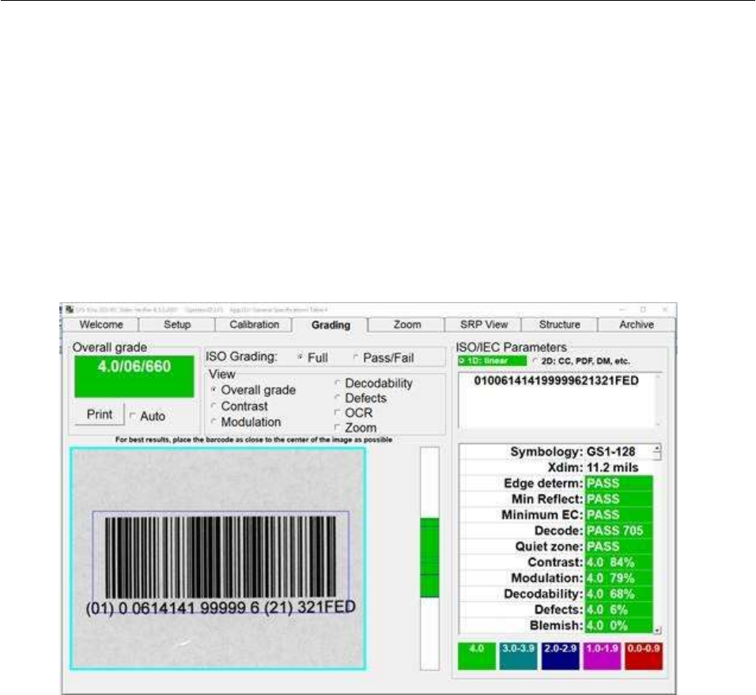Click the green 4.0/06/660 overall grade box

[x=134, y=377]
